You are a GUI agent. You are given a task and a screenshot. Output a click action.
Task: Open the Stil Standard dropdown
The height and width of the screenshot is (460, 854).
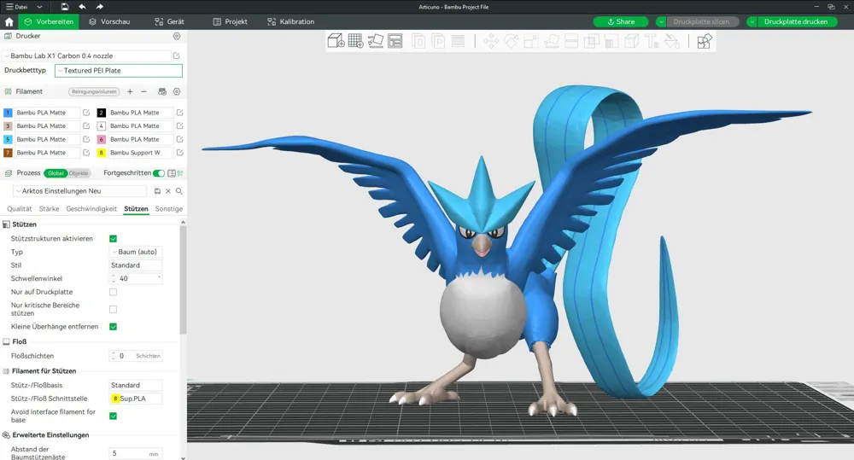pyautogui.click(x=136, y=265)
